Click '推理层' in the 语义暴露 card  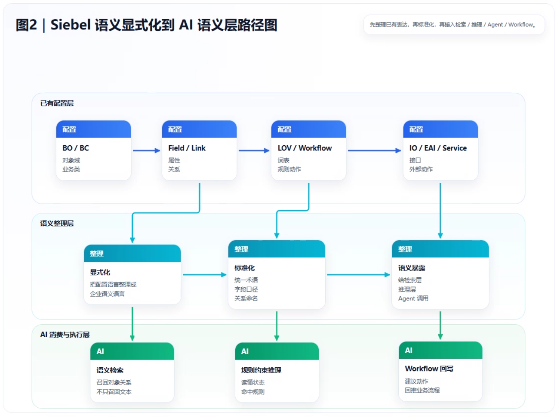pyautogui.click(x=407, y=289)
